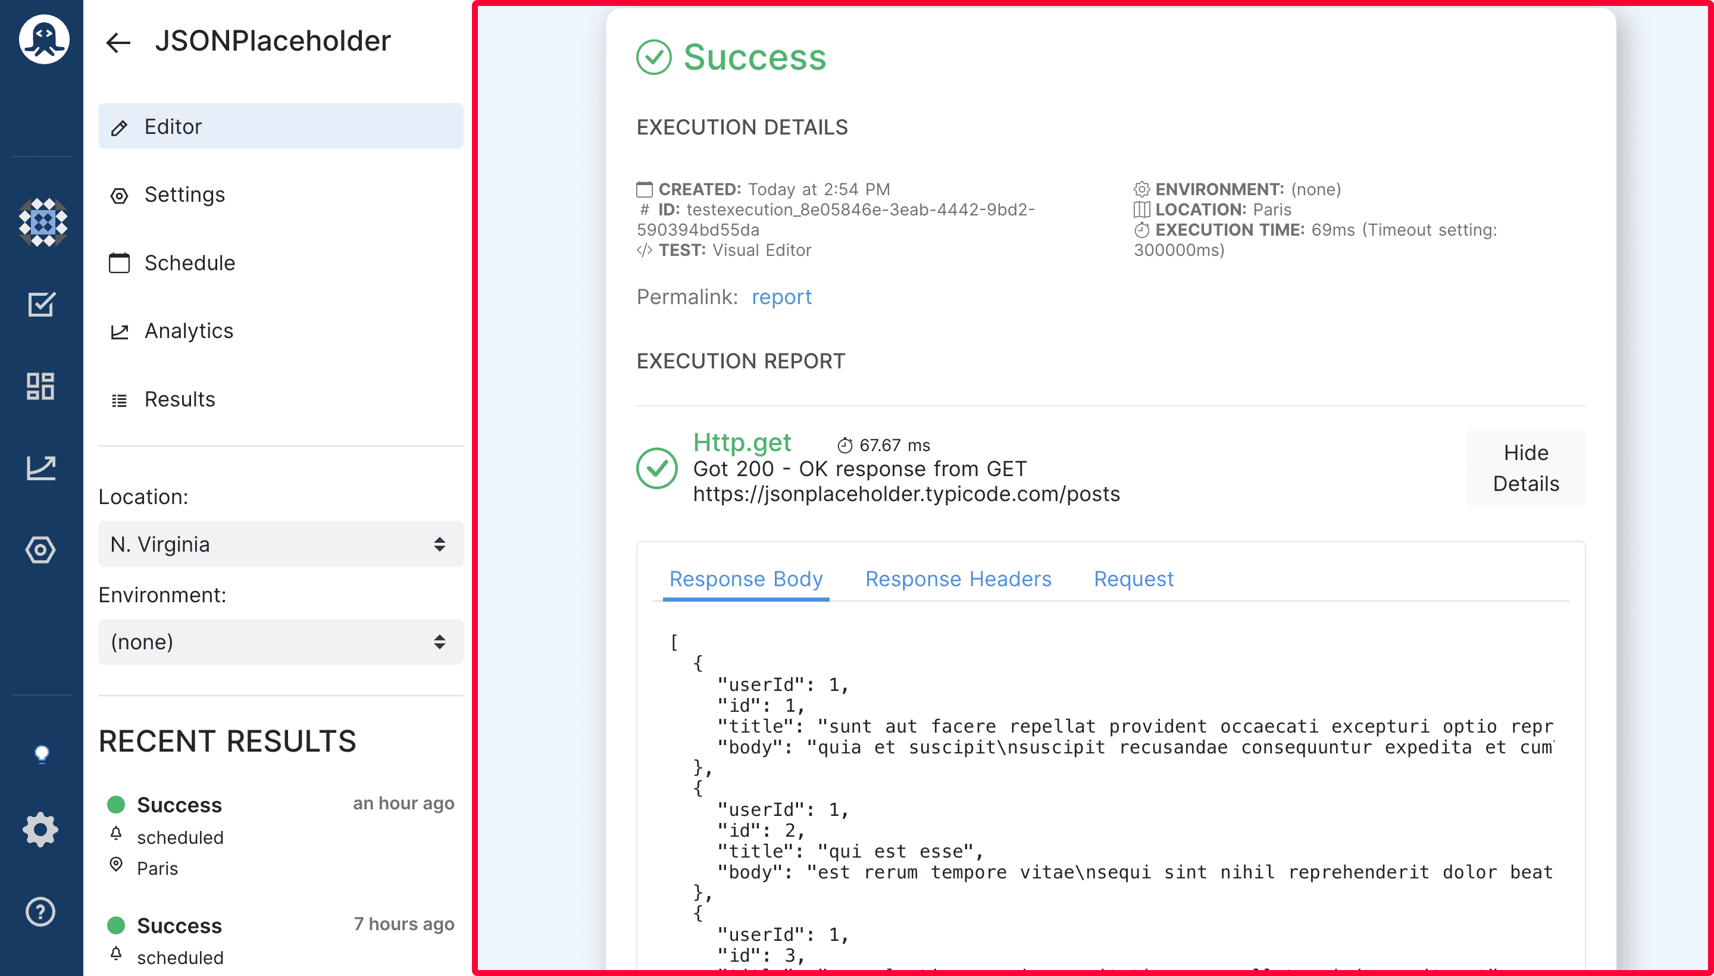Open the Settings menu item
Viewport: 1714px width, 976px height.
[280, 195]
